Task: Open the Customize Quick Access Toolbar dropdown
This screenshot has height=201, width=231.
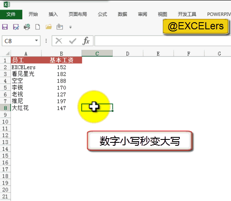Action: click(70, 27)
